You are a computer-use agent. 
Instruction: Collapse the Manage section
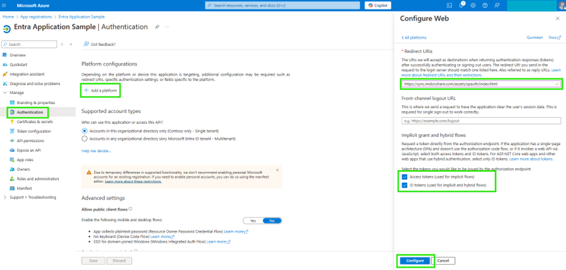(5, 93)
